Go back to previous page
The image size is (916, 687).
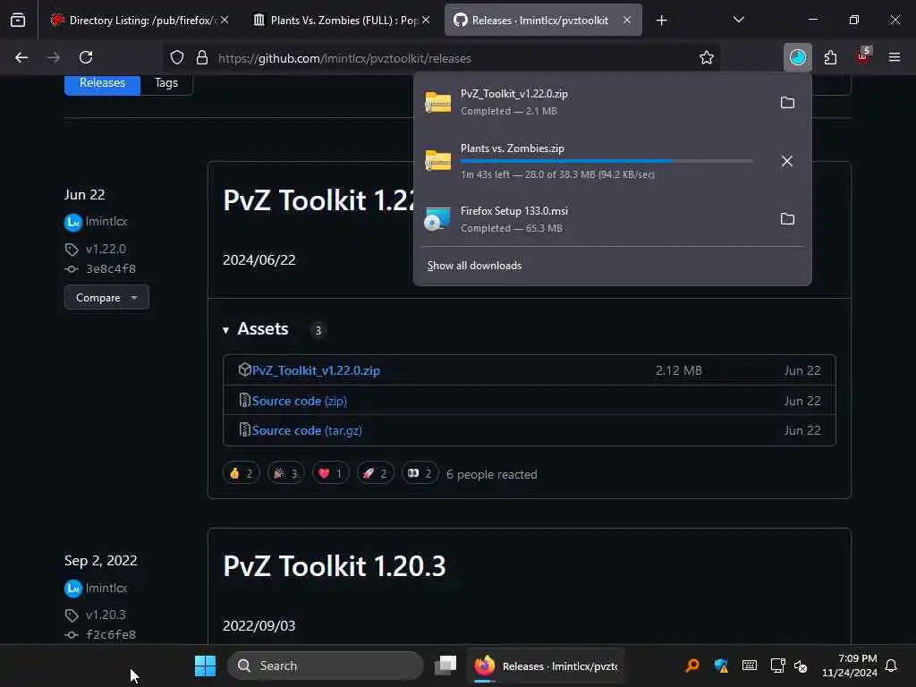[21, 57]
